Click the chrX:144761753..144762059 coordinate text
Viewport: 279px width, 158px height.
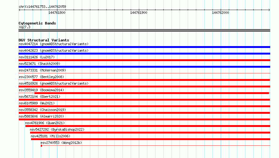[42, 7]
